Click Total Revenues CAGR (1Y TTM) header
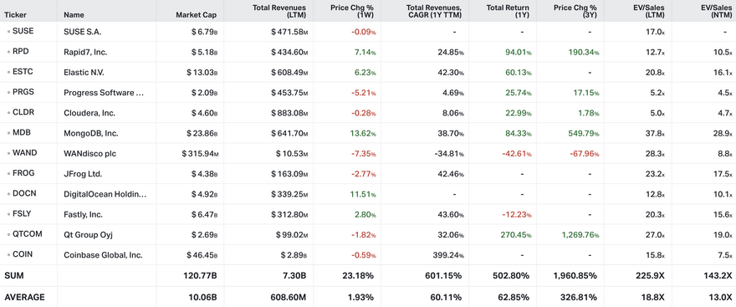 click(436, 11)
